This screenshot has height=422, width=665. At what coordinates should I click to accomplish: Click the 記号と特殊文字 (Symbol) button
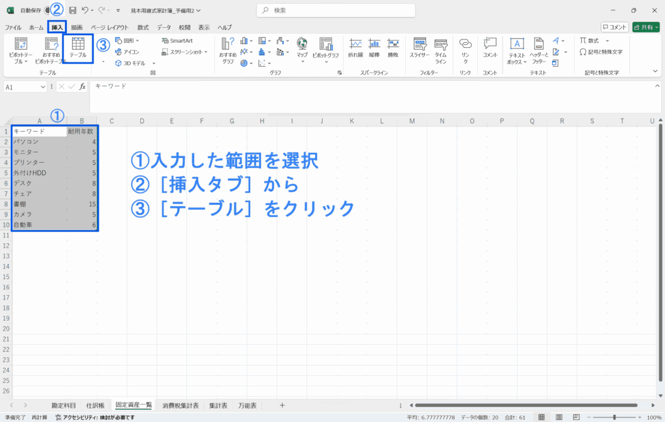pos(601,52)
